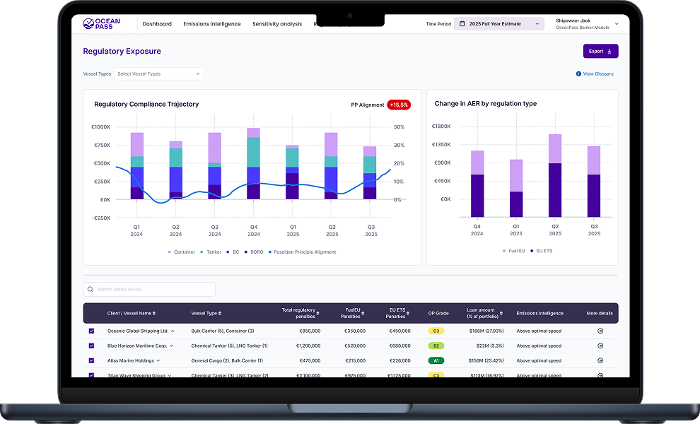Toggle the Tanker legend color swatch
The width and height of the screenshot is (700, 424).
pyautogui.click(x=202, y=252)
